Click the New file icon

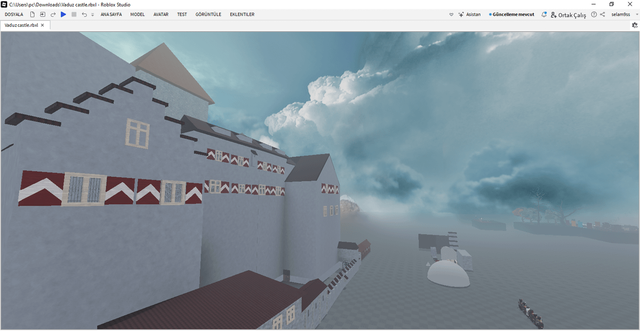(x=33, y=14)
